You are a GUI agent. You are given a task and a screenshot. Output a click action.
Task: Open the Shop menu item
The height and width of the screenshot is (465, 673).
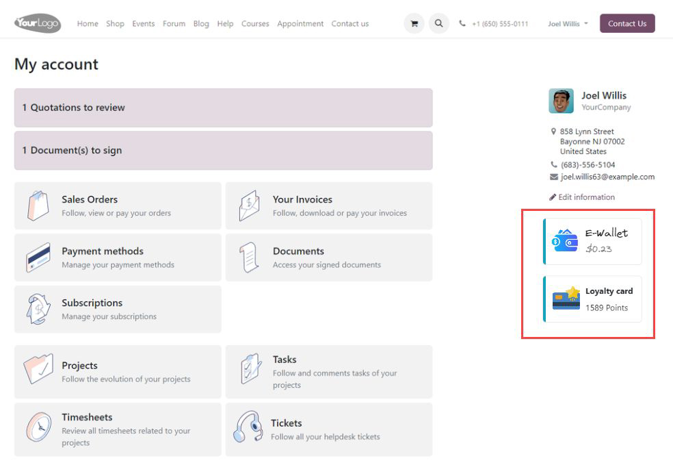click(x=115, y=24)
